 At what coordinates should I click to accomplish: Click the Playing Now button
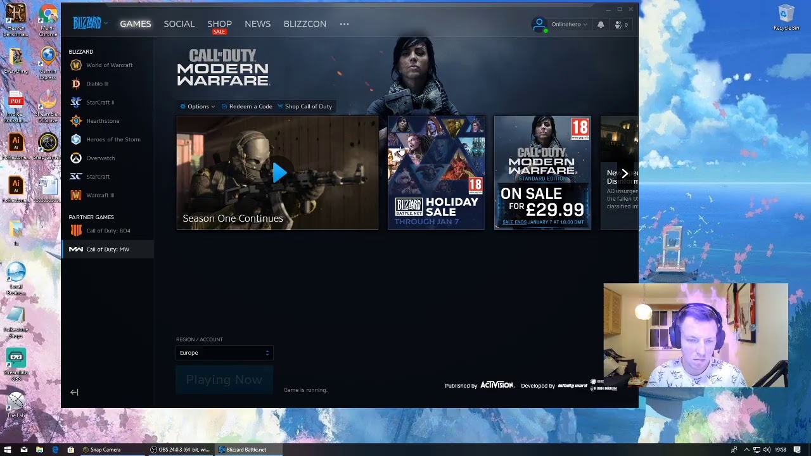pyautogui.click(x=224, y=379)
